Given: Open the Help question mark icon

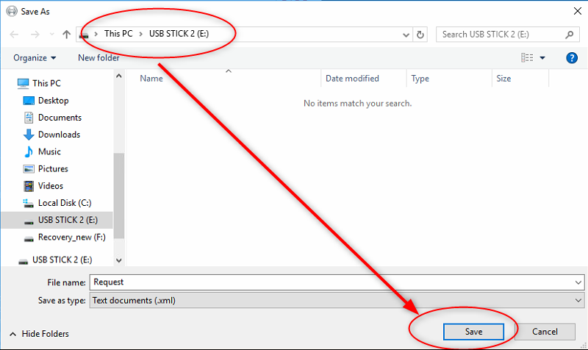Looking at the screenshot, I should click(571, 57).
